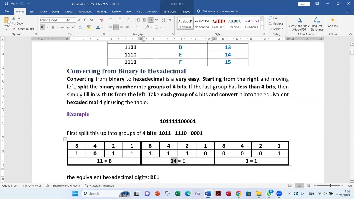
Task: Open Change Case dropdown
Action: [92, 20]
